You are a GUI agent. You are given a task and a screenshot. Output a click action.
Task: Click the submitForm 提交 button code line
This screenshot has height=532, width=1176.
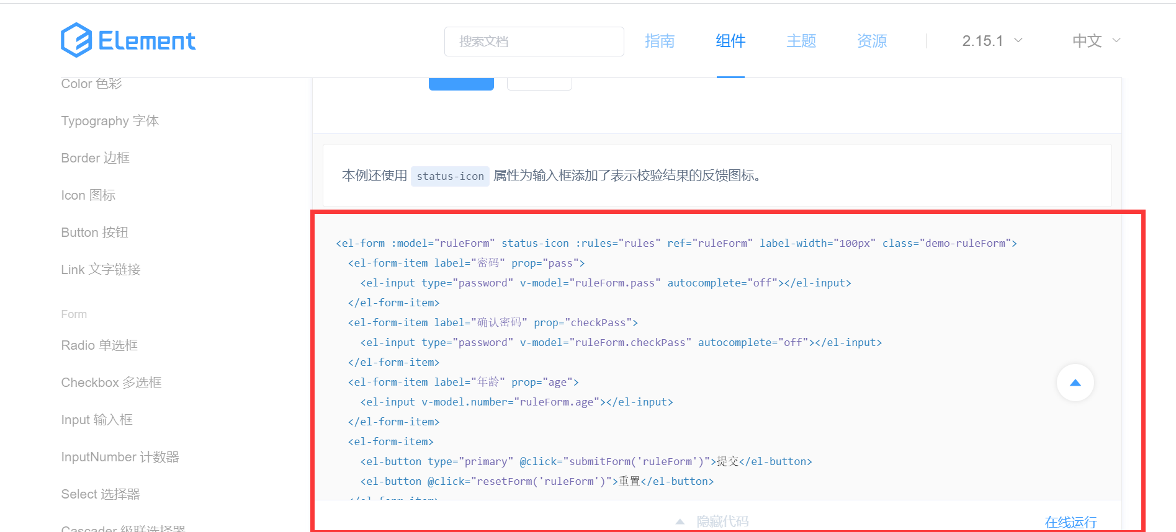coord(586,461)
